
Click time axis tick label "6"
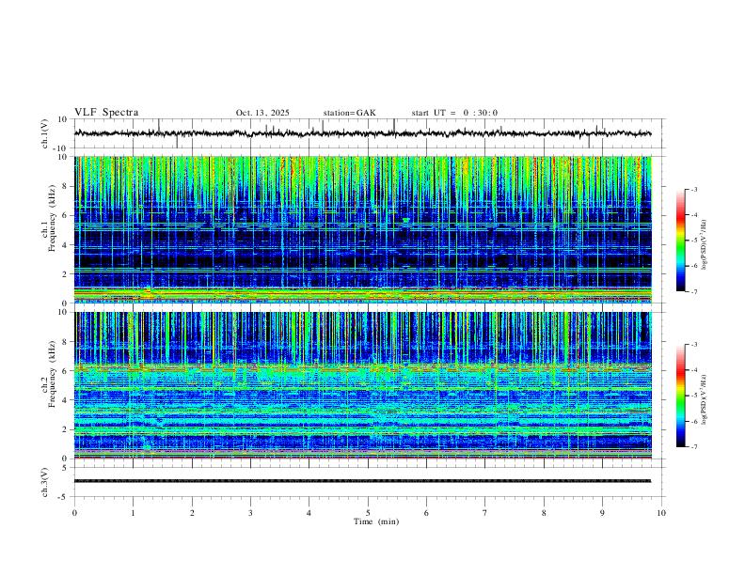tap(426, 513)
